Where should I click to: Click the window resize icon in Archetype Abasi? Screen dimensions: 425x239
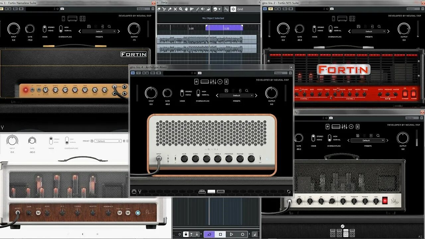click(289, 192)
